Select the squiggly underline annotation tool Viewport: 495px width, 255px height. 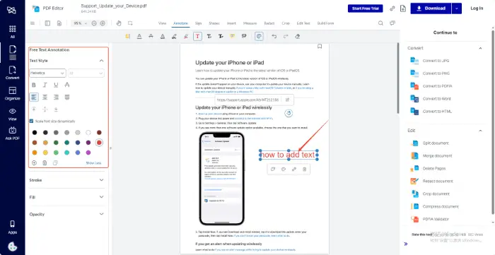162,36
